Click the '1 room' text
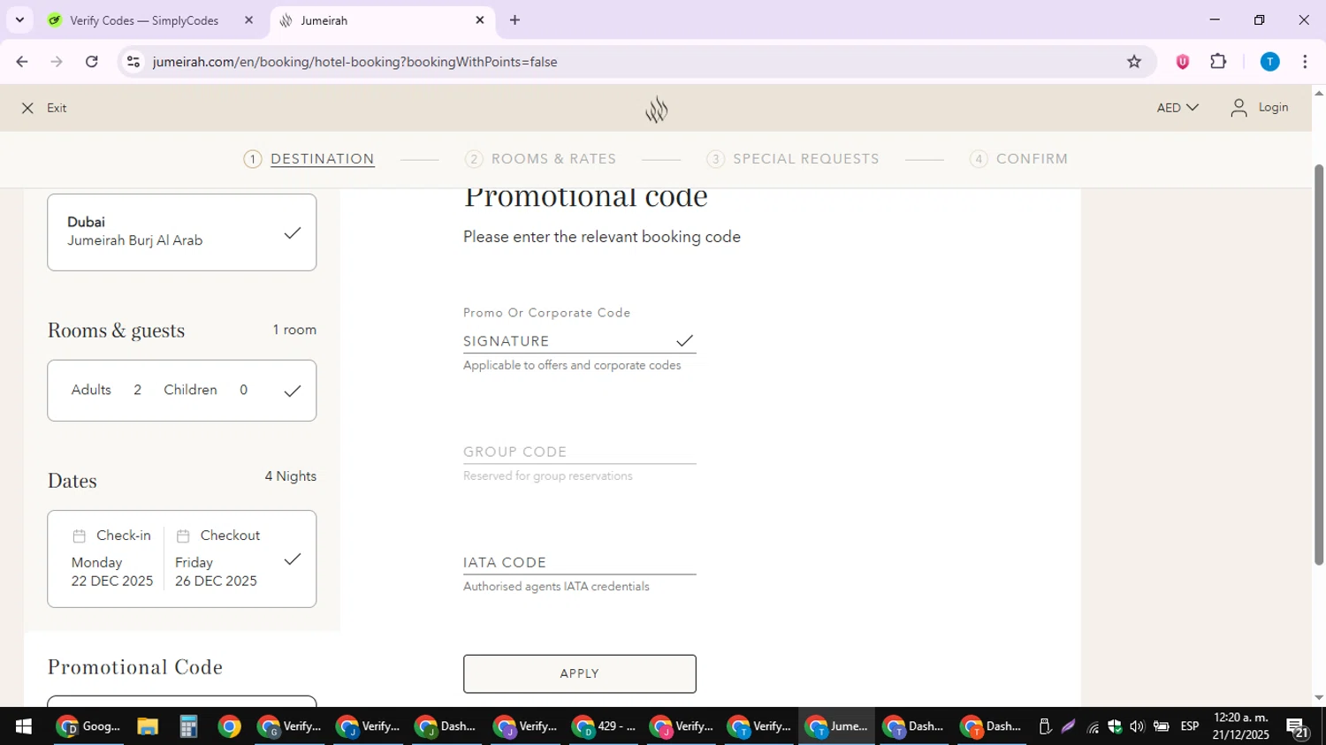 [x=294, y=330]
